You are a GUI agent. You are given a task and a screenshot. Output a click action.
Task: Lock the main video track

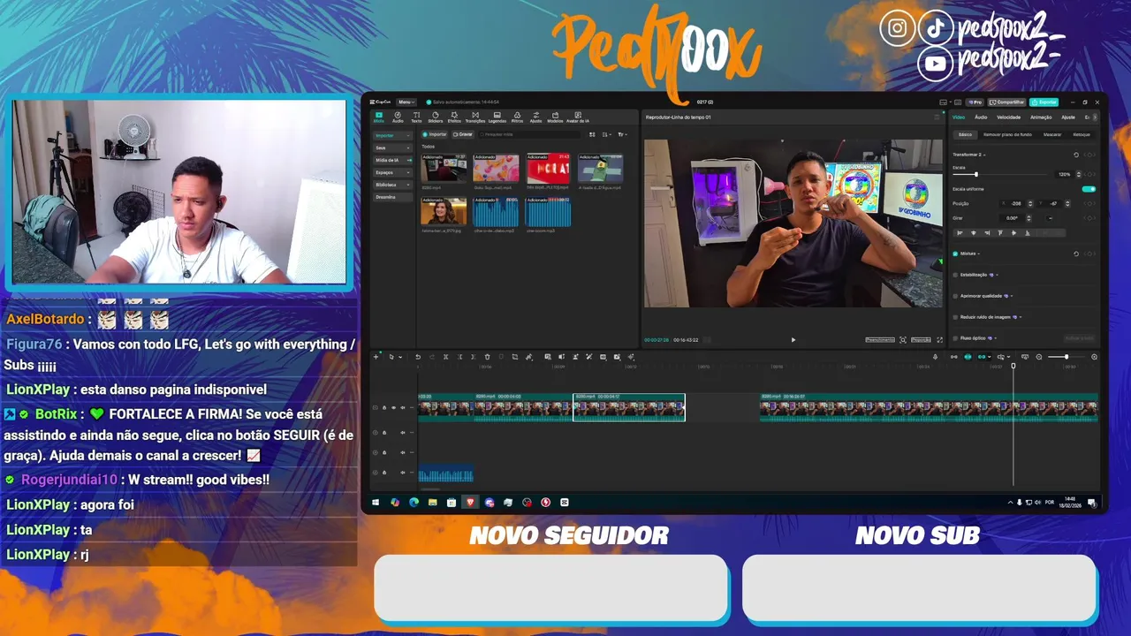[x=384, y=407]
